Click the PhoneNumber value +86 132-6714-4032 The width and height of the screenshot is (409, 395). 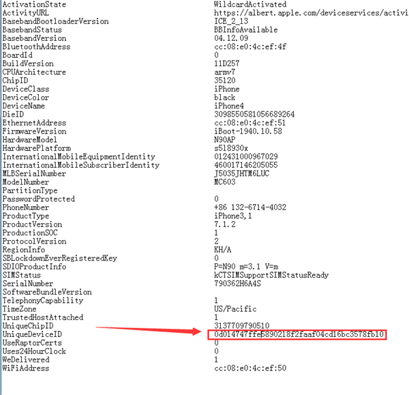250,207
